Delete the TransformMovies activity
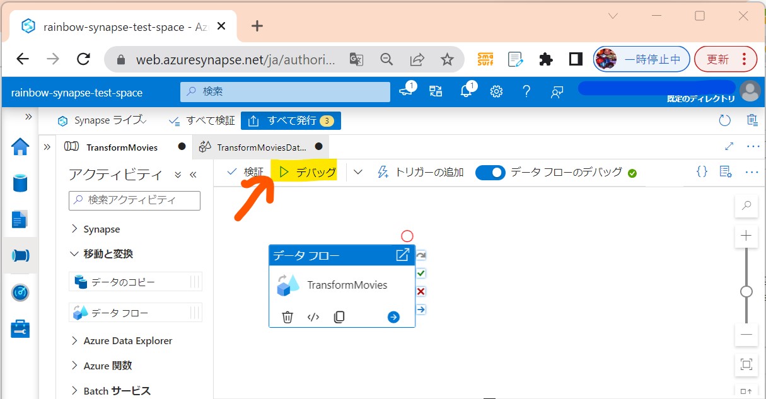The image size is (766, 399). tap(287, 317)
